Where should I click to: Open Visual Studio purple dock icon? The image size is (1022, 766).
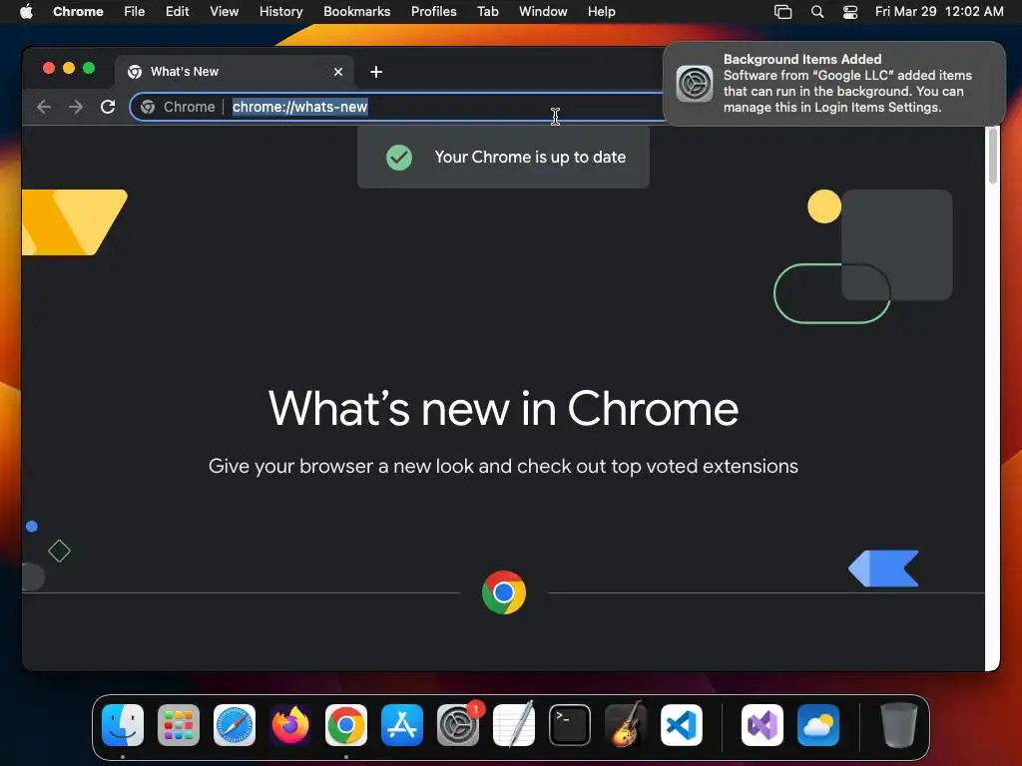click(762, 725)
